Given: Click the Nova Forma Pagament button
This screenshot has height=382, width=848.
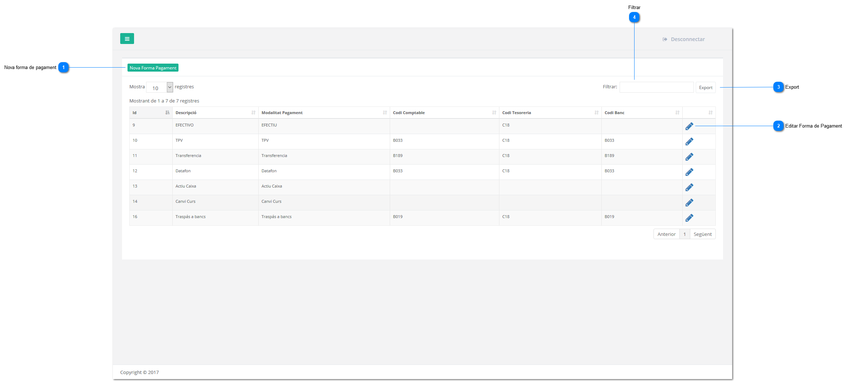Looking at the screenshot, I should (153, 68).
